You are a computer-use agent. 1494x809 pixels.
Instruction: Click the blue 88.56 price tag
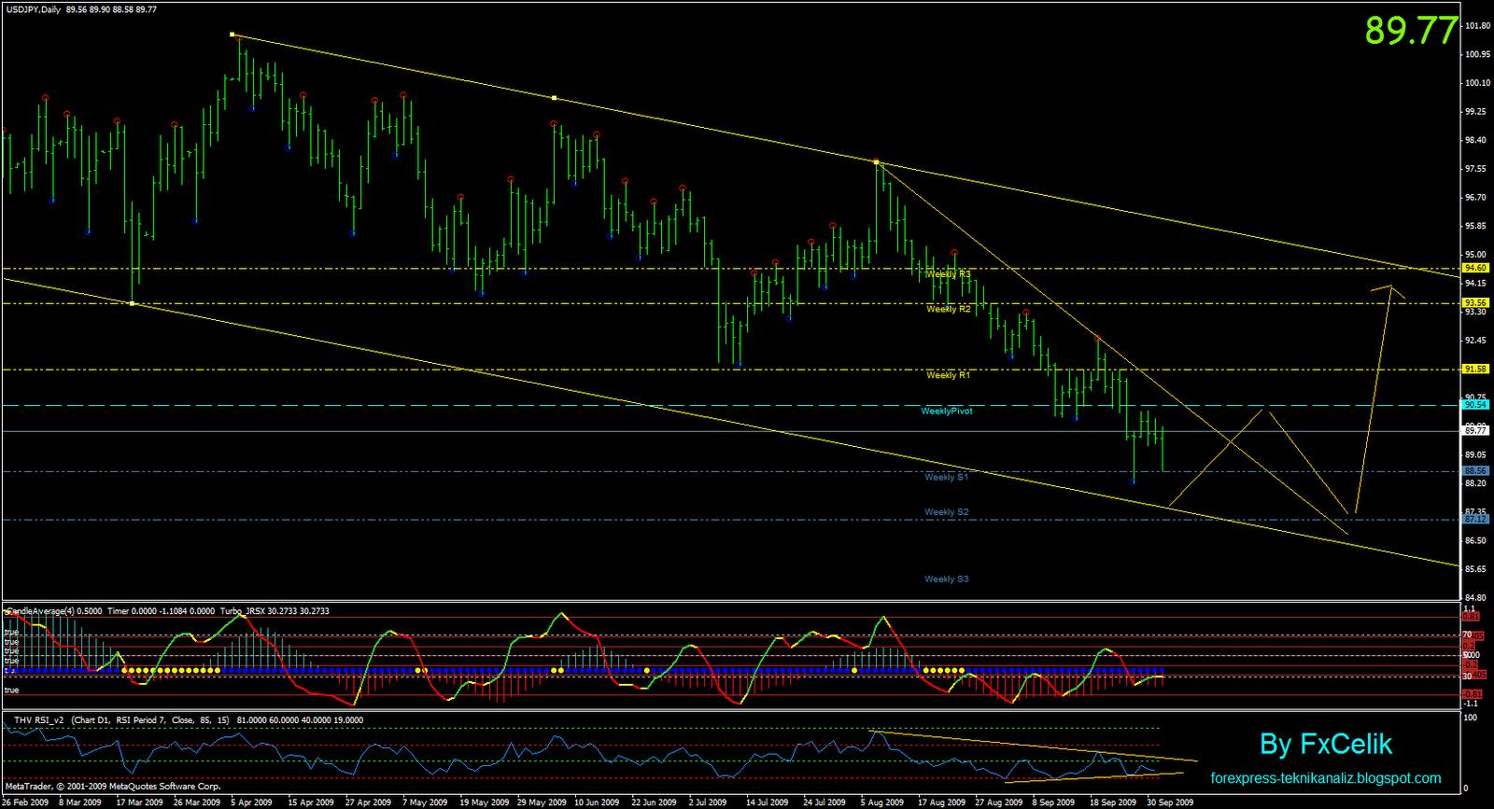(x=1476, y=471)
